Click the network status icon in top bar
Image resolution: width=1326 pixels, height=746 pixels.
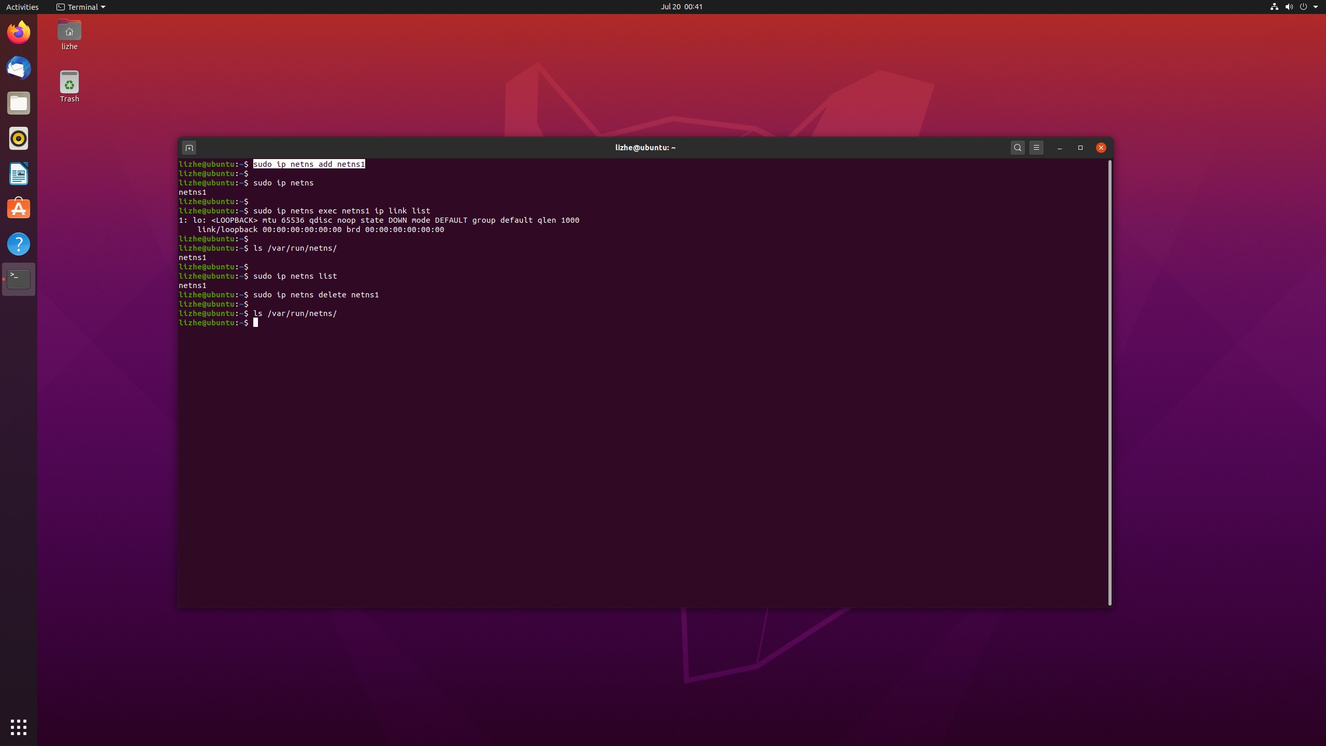[x=1274, y=7]
